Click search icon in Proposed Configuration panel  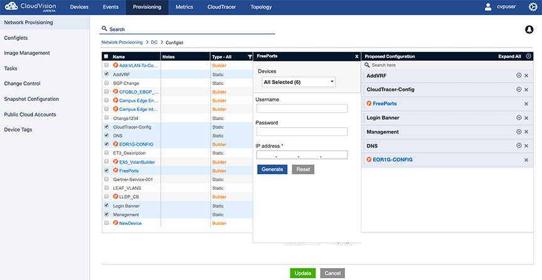[367, 65]
